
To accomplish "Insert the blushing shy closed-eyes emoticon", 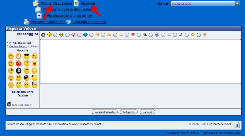I will (x=34, y=71).
